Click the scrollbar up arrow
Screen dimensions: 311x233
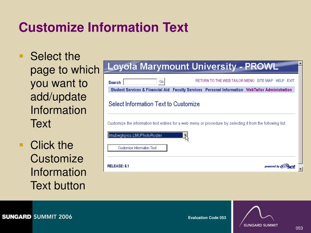300,63
